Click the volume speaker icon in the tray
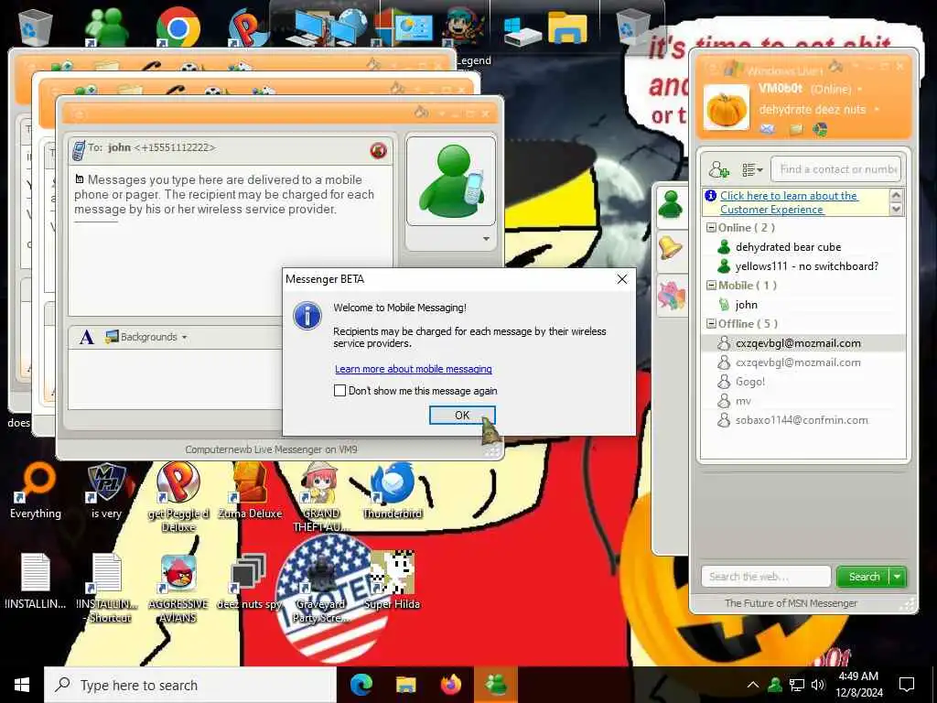The image size is (937, 703). click(818, 685)
